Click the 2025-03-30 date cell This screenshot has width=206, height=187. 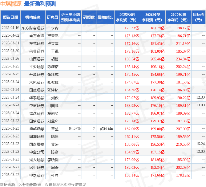11,51
